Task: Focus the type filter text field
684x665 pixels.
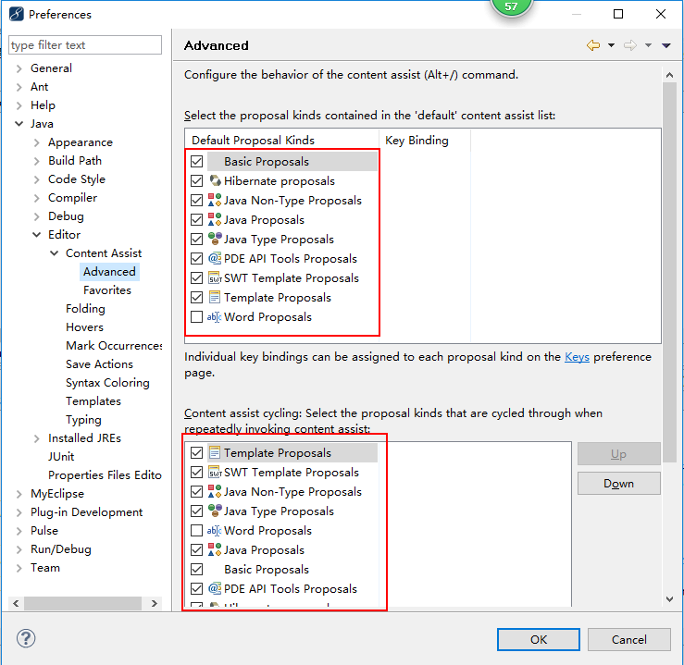Action: tap(85, 45)
